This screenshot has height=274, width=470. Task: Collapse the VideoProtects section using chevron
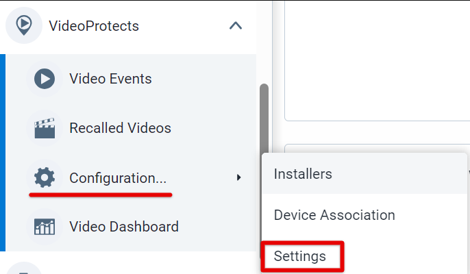point(236,25)
